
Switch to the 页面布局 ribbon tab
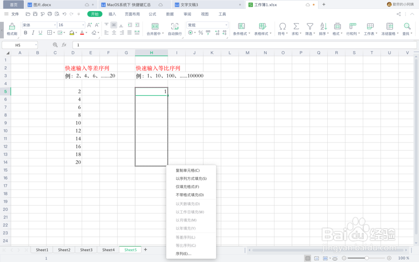tap(132, 14)
